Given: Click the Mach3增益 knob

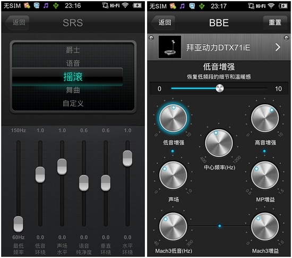Looking at the screenshot, I should tap(265, 227).
